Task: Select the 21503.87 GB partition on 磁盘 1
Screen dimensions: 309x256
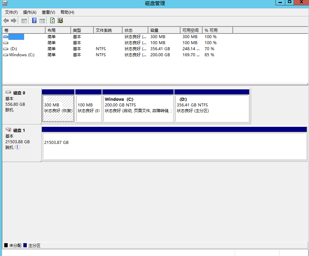Action: coord(174,146)
